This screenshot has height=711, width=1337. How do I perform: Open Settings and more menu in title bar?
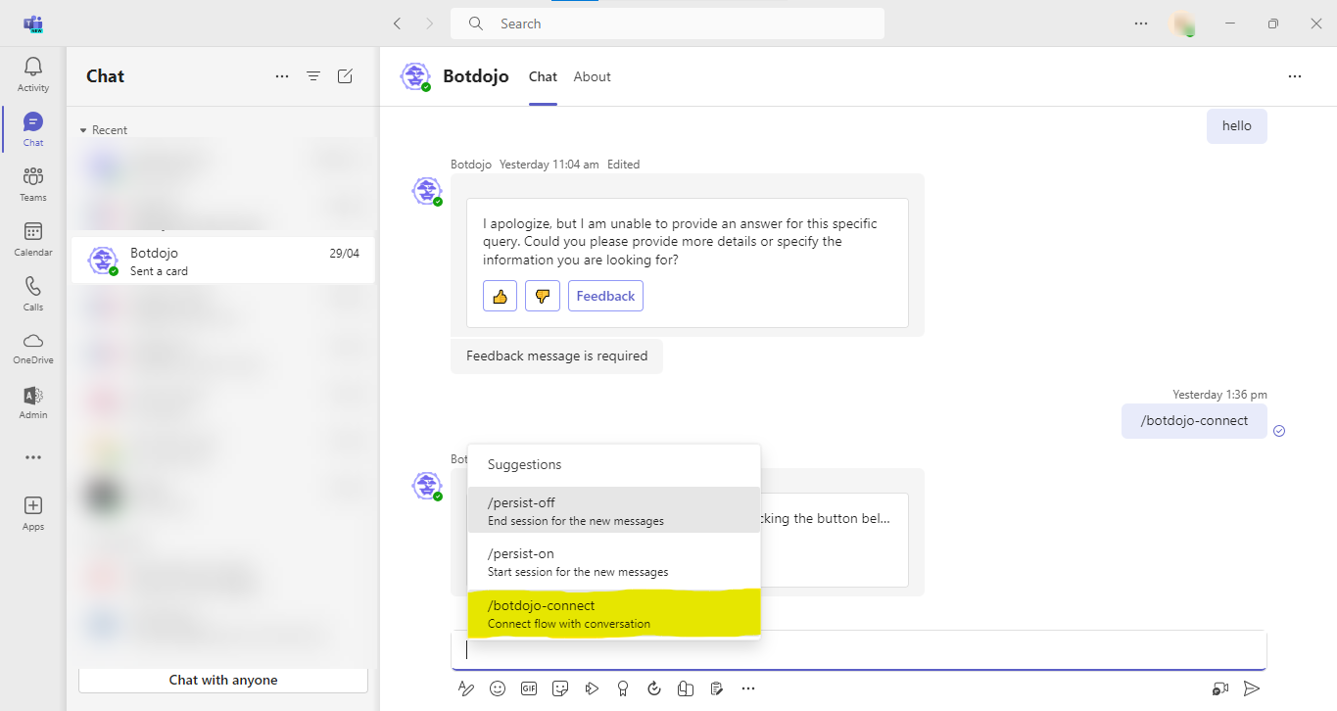1141,24
